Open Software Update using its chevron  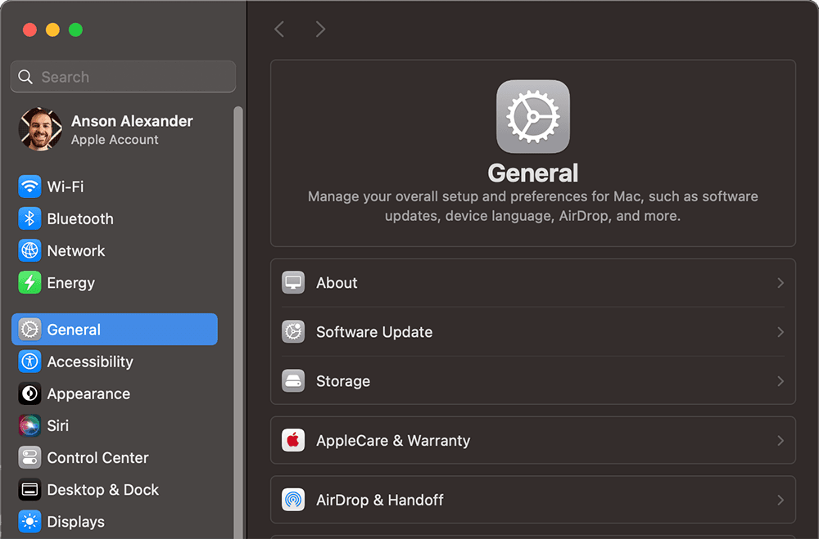(780, 331)
